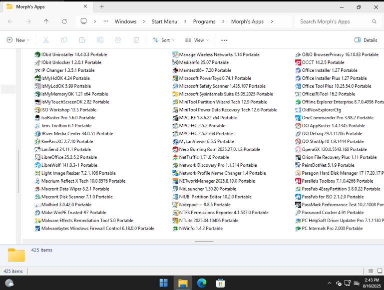Switch to details list view layout

pos(371,271)
